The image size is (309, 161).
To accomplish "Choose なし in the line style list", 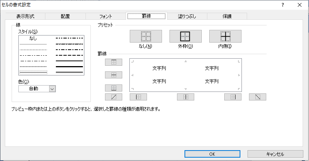I will tap(33, 38).
